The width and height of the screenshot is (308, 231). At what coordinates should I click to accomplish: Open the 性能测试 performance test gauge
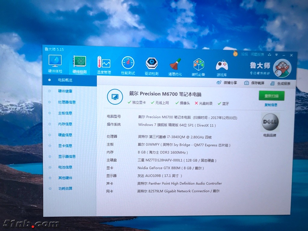pyautogui.click(x=128, y=65)
